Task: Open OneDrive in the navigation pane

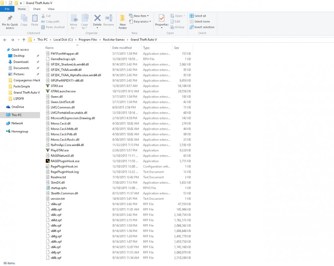Action: coord(15,107)
